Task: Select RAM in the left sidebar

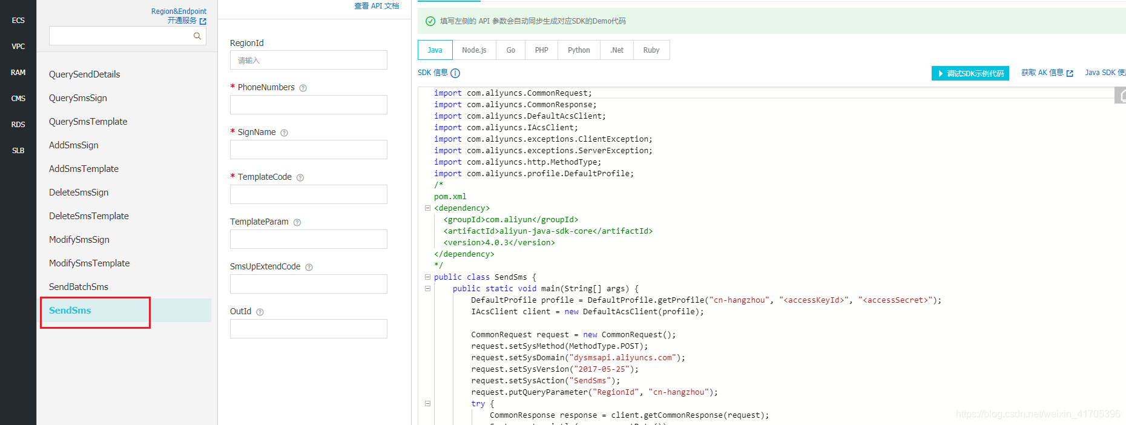Action: click(18, 73)
